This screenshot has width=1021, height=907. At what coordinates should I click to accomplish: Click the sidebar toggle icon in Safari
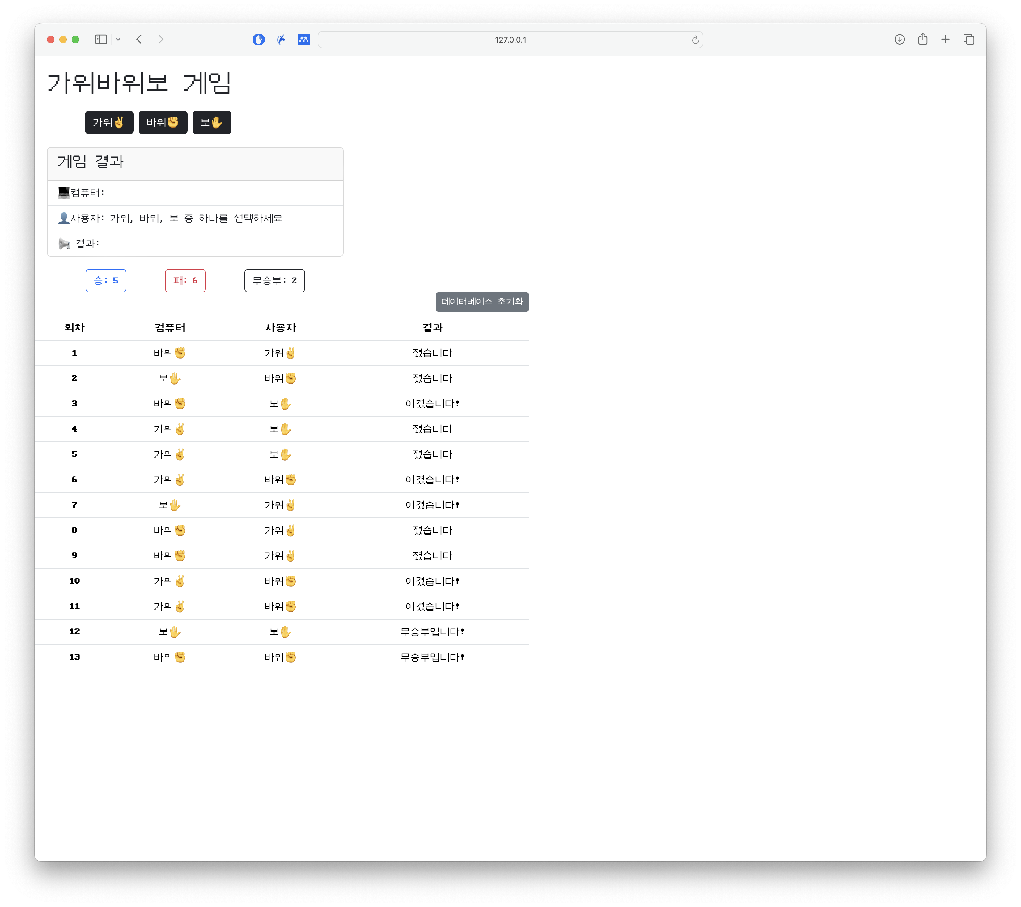point(101,40)
